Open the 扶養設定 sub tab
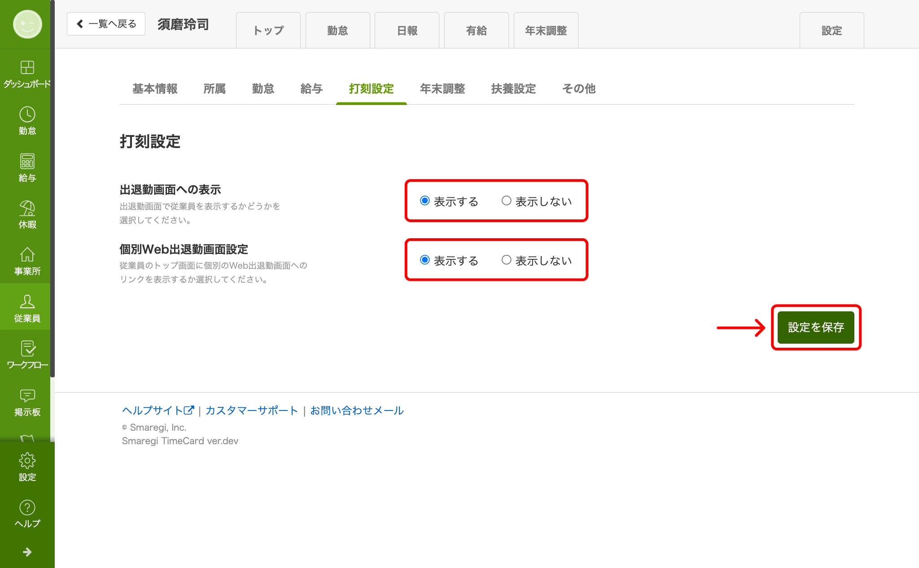919x568 pixels. point(513,89)
